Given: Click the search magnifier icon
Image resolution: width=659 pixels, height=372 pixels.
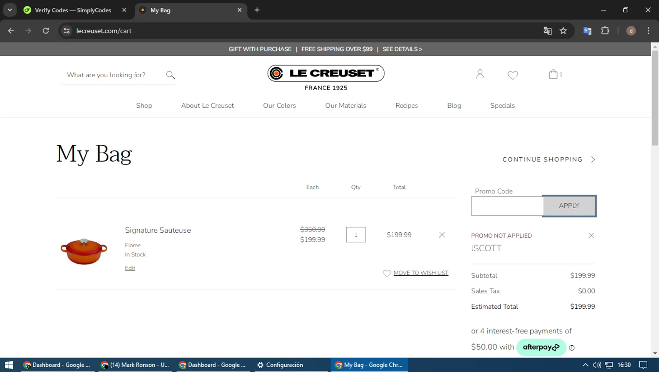Looking at the screenshot, I should 170,75.
